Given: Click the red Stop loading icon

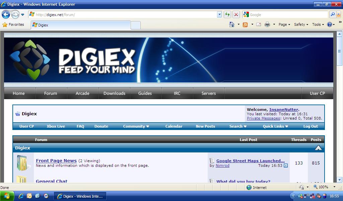Looking at the screenshot, I should pos(236,15).
